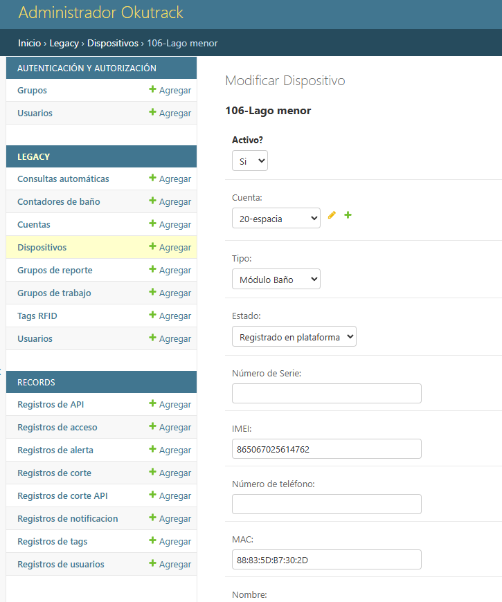Click the green plus icon beside Cuenta dropdown
Viewport: 502px width, 602px height.
click(348, 215)
